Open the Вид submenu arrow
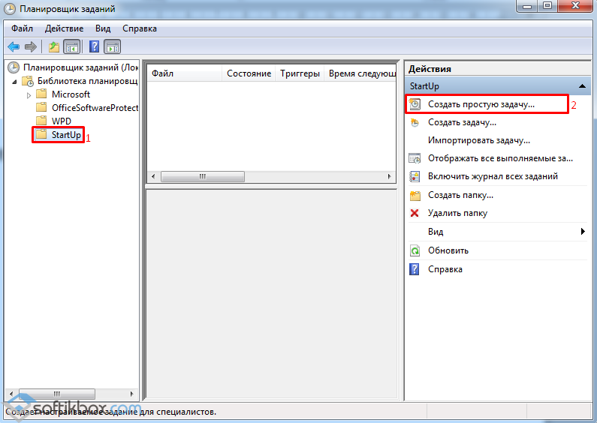The width and height of the screenshot is (597, 423). coord(583,232)
